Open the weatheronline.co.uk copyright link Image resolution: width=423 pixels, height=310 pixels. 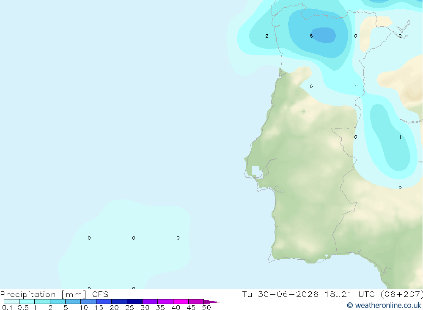point(384,305)
